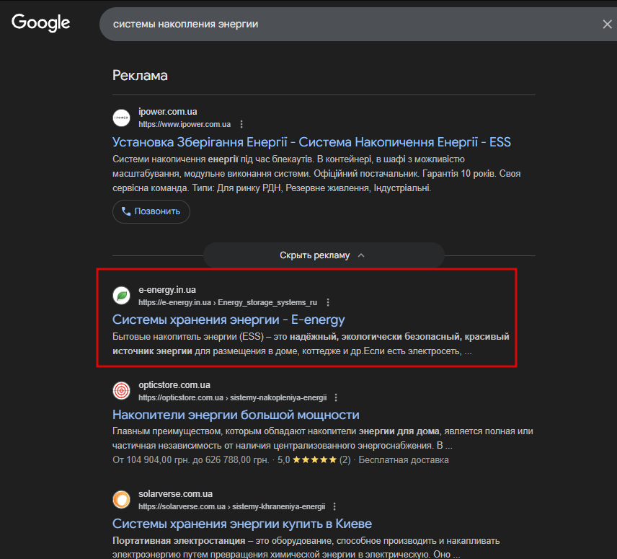Click the ipower.com.ua site favicon
The image size is (617, 559).
click(x=121, y=118)
